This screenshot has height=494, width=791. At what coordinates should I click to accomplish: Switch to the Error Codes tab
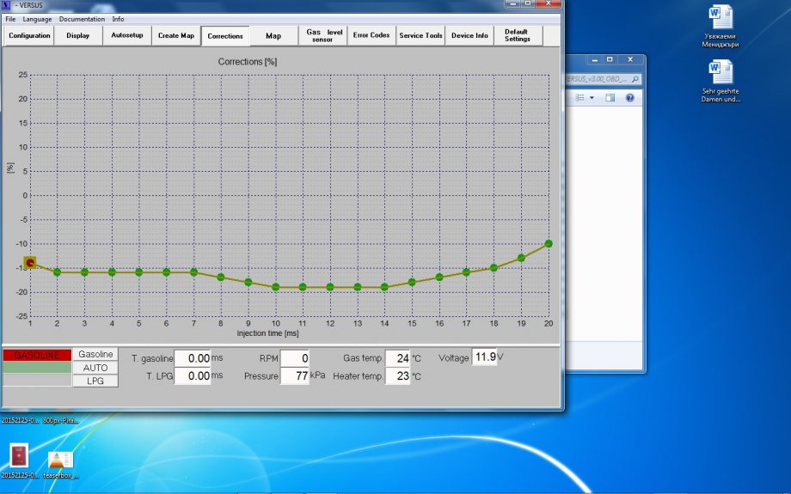click(x=371, y=35)
